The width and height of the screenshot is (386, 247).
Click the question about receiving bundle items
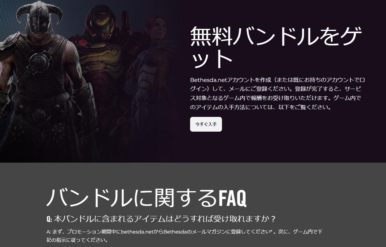[x=161, y=219]
